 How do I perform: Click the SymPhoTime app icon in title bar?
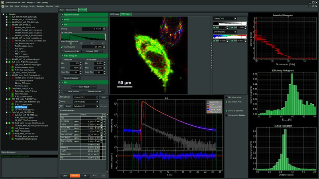pos(2,2)
